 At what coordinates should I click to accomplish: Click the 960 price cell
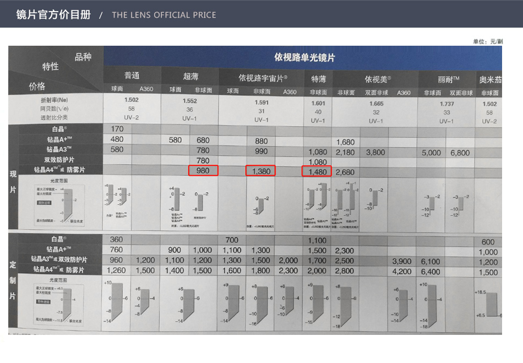pos(116,260)
